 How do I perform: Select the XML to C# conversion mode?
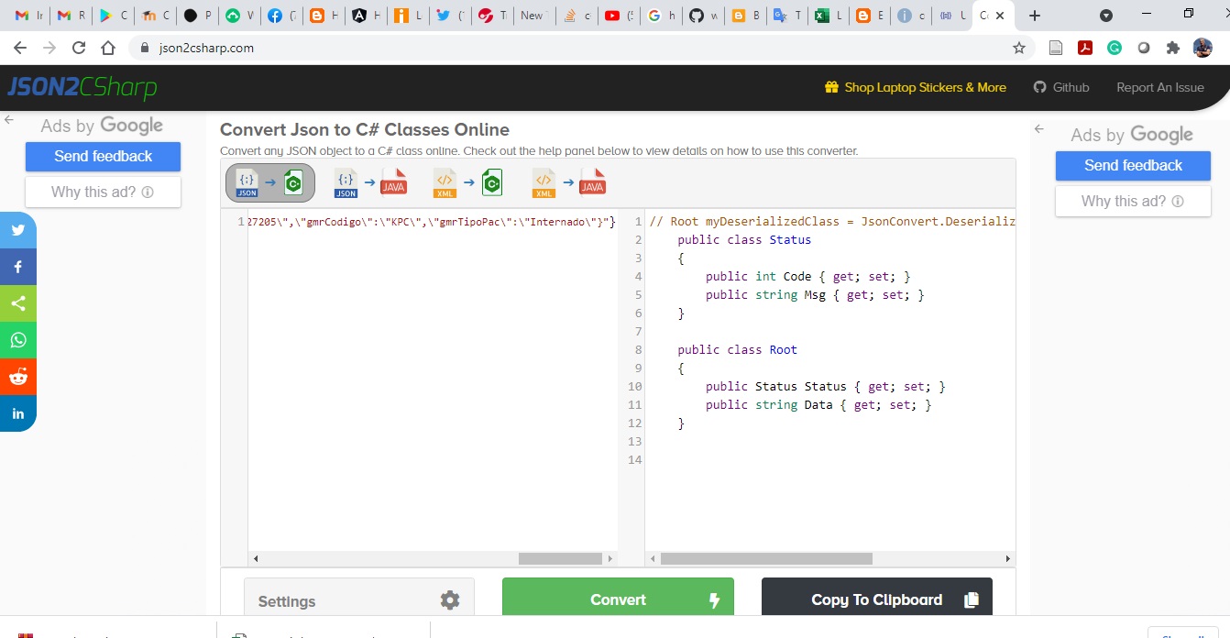[468, 181]
